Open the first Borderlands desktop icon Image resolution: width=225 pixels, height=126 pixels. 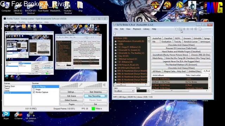pyautogui.click(x=155, y=7)
